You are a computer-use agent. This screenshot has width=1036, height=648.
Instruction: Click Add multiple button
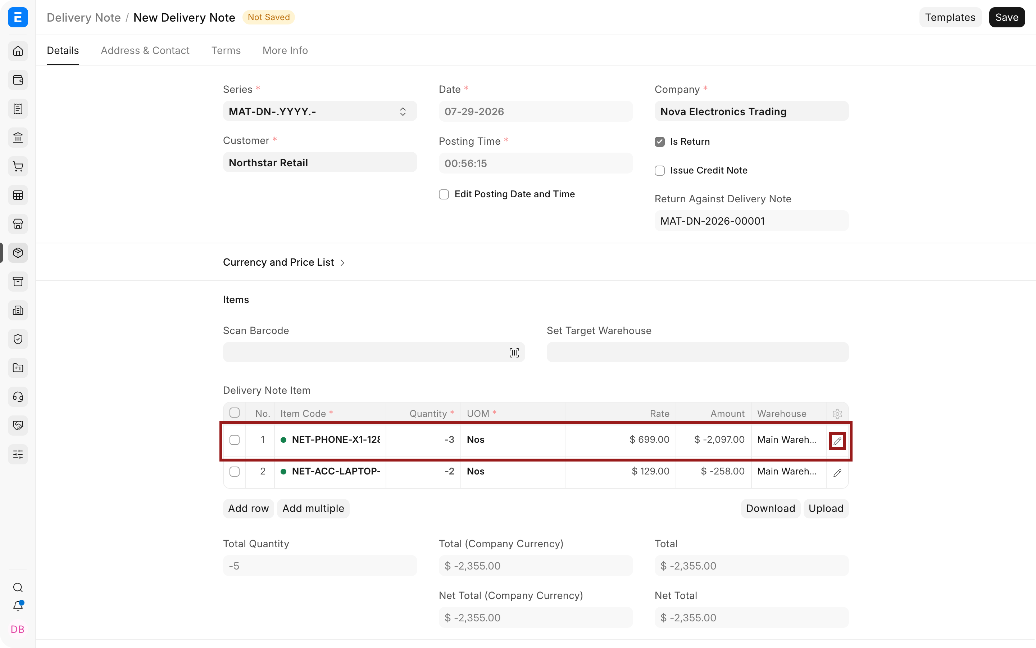point(313,508)
